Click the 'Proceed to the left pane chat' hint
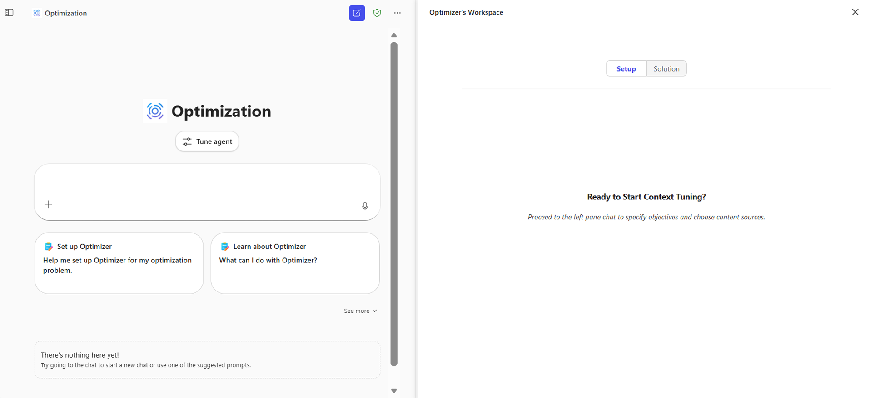 click(x=646, y=217)
